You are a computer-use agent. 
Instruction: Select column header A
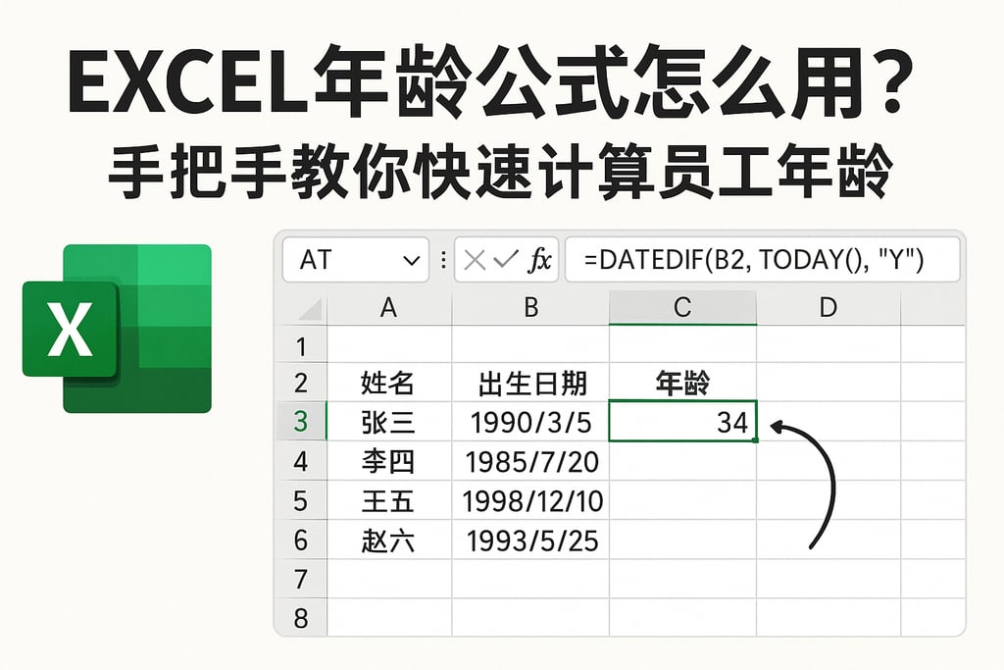(x=389, y=307)
